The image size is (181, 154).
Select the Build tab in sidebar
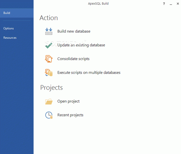17,13
